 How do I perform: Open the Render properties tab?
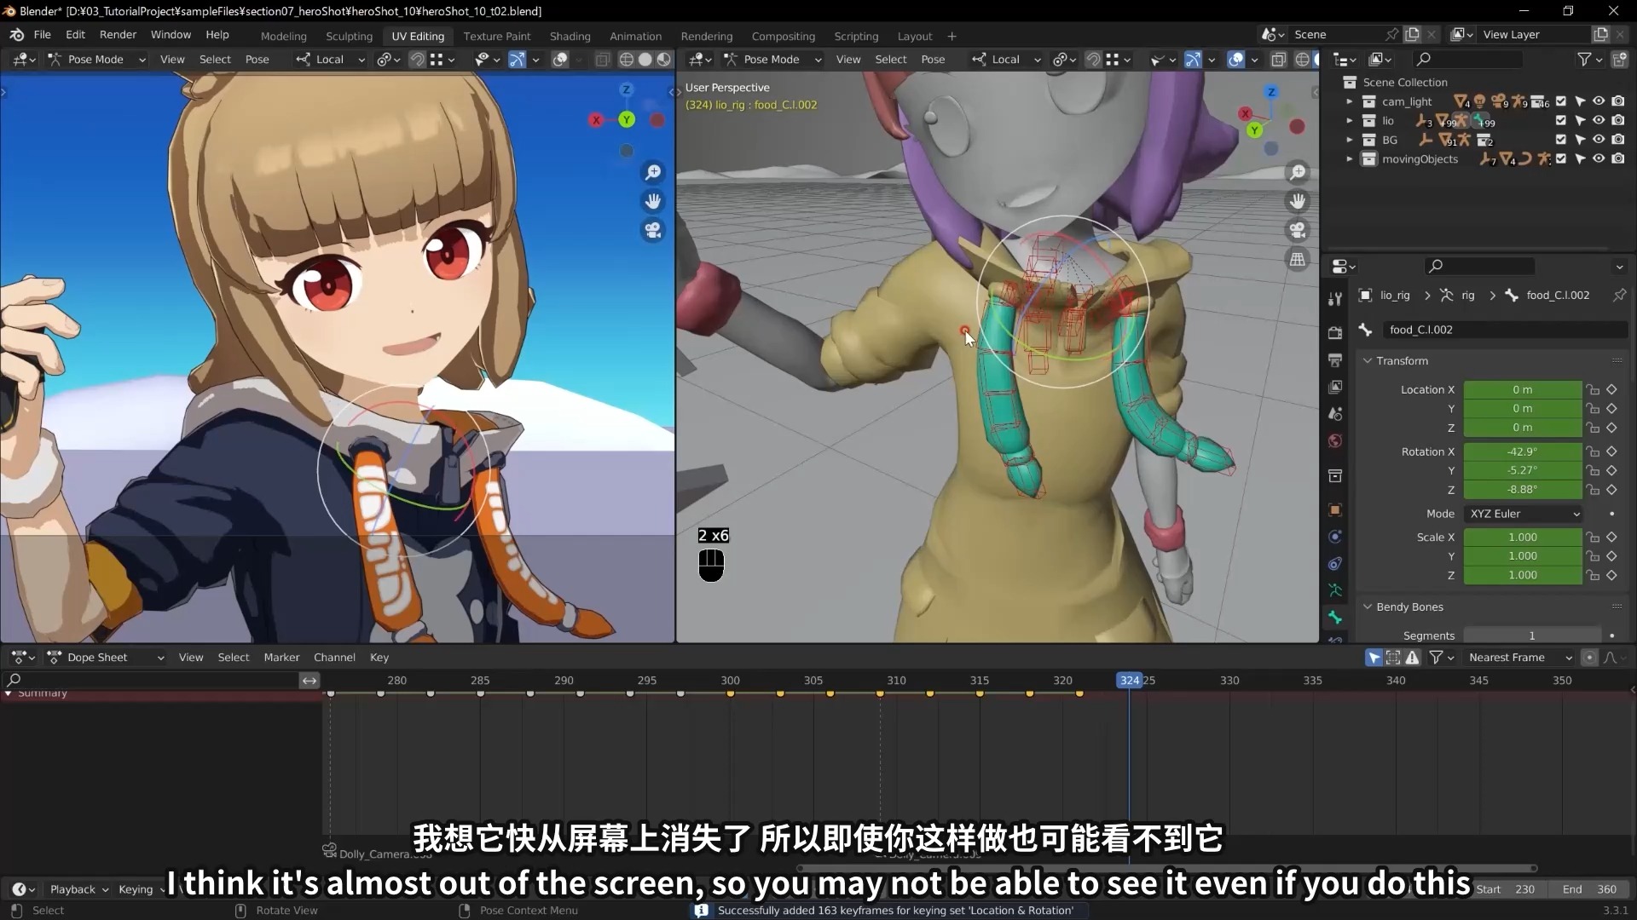[x=1335, y=332]
